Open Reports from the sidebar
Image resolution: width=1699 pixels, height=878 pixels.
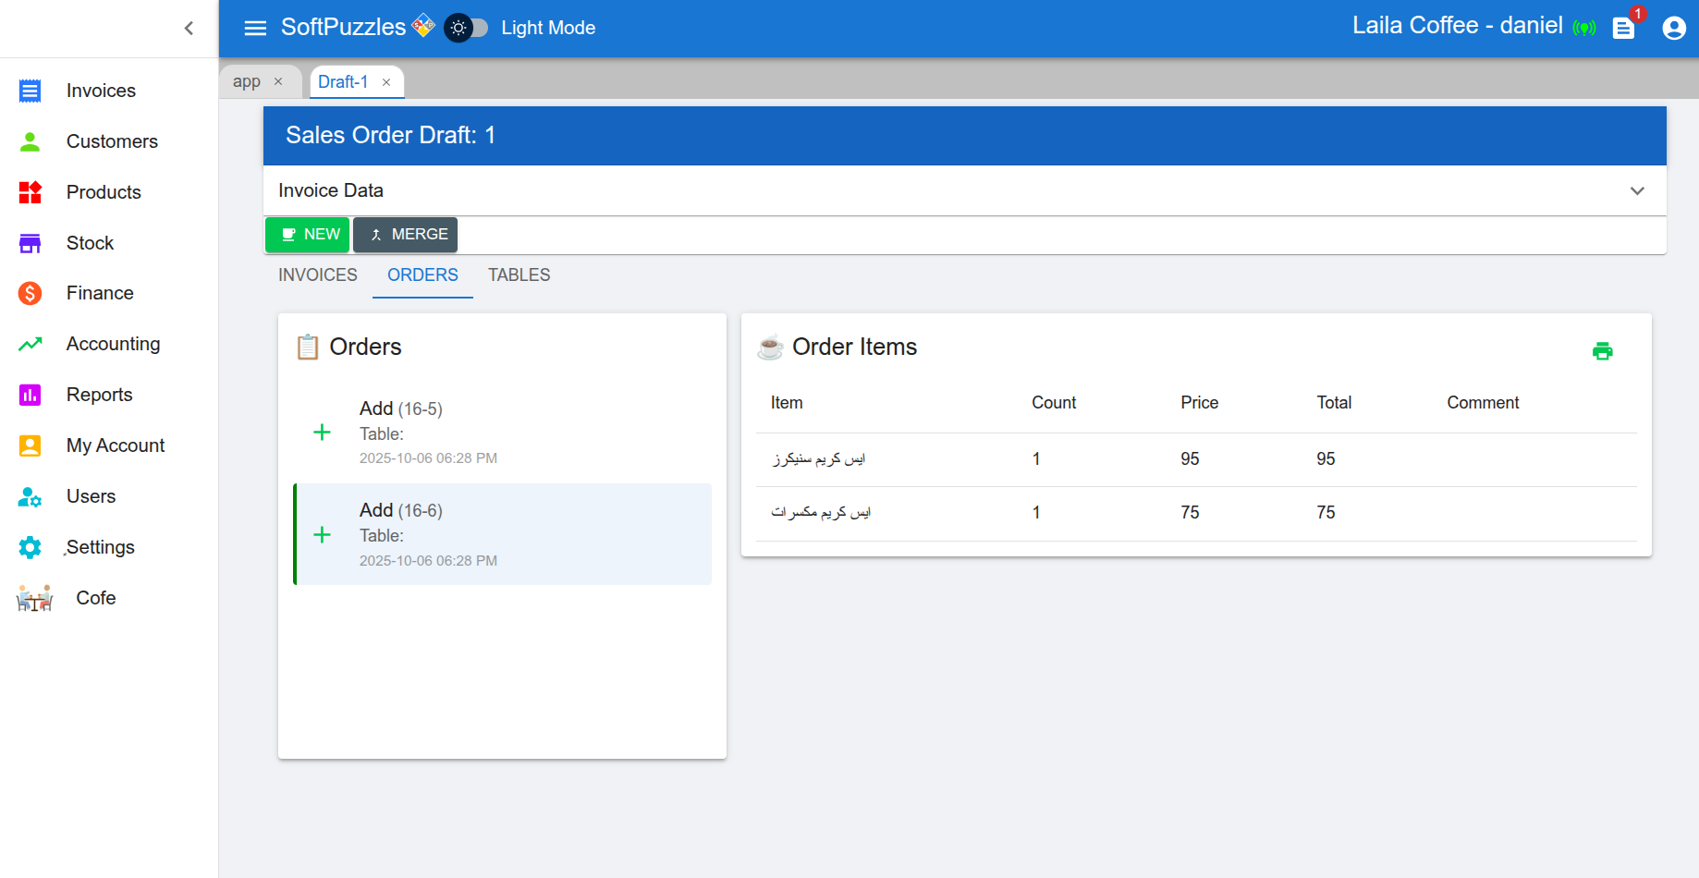[x=99, y=395]
